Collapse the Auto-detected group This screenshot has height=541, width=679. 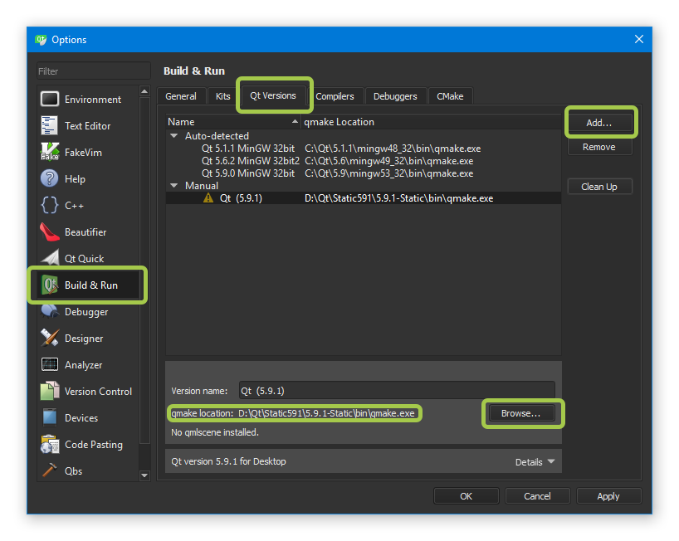coord(174,136)
